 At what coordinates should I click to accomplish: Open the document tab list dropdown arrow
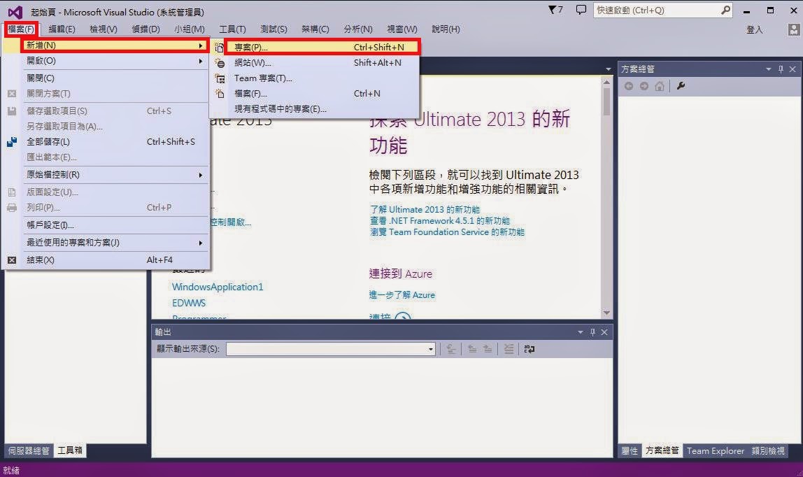tap(608, 69)
